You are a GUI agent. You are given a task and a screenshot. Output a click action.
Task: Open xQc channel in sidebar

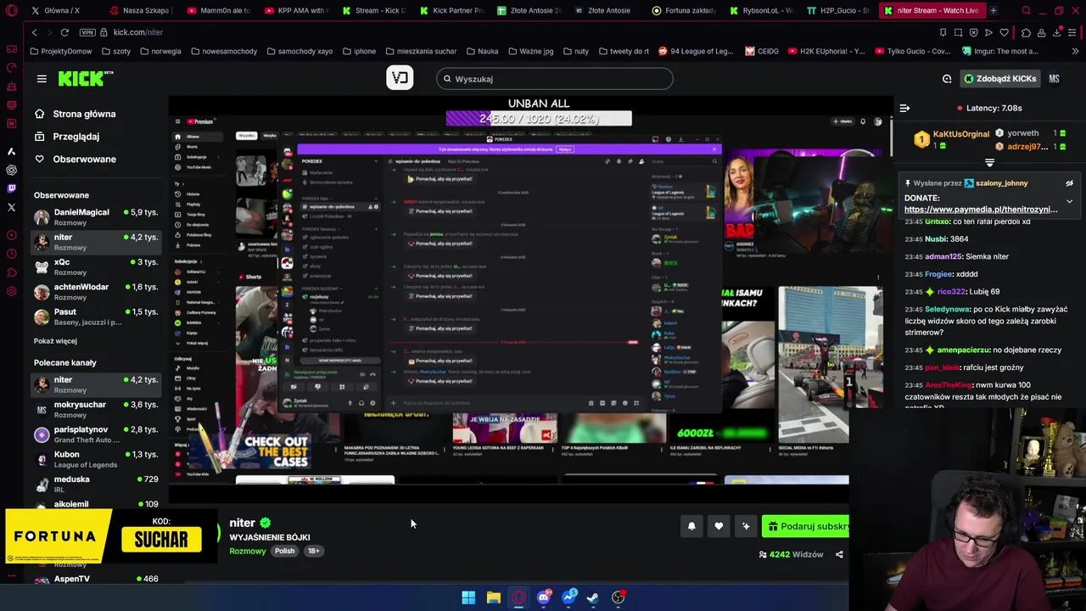click(96, 266)
